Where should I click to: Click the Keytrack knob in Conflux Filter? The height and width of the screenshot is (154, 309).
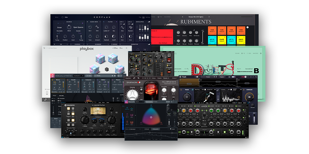coord(106,36)
